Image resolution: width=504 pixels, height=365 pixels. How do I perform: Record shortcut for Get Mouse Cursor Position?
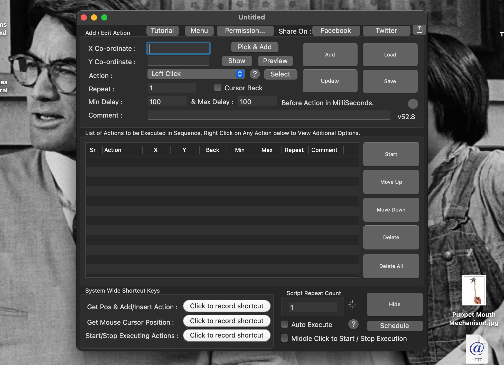(x=227, y=321)
